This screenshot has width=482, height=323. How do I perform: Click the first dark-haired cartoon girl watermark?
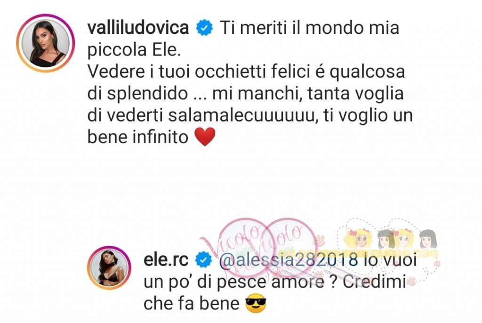tap(386, 239)
